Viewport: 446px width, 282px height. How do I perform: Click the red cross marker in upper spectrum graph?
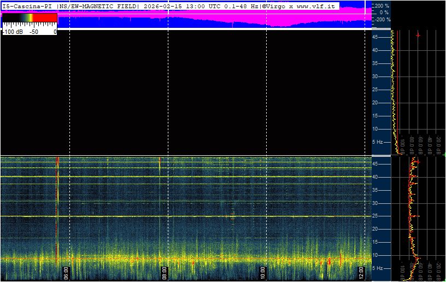click(418, 36)
